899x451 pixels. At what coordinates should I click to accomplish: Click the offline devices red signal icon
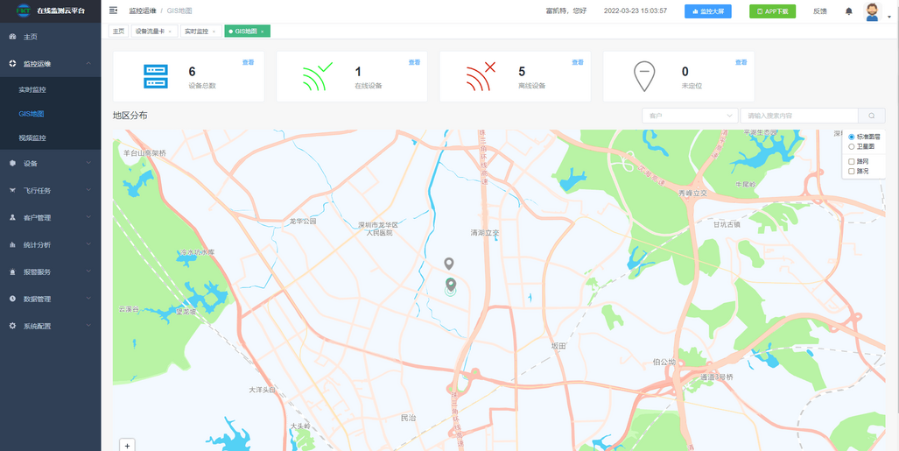click(481, 76)
